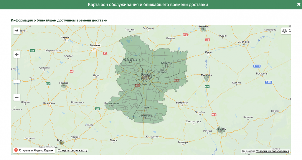
Task: Click the Алитус town label
Action: 68,56
